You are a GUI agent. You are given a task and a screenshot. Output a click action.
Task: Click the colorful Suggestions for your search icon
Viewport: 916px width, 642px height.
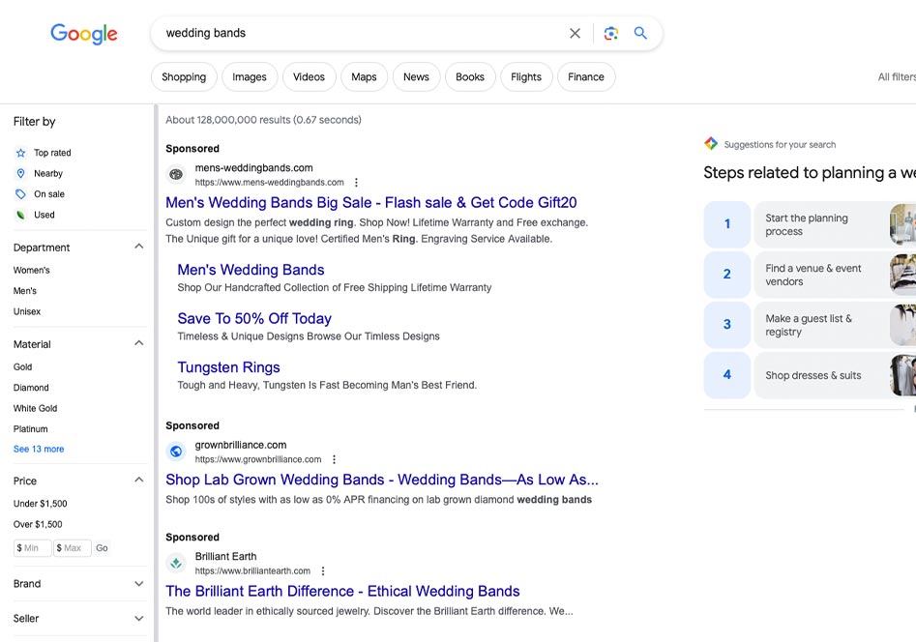(x=711, y=144)
